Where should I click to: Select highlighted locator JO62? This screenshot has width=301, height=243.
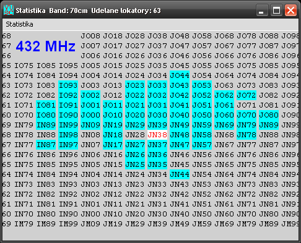pos(224,95)
